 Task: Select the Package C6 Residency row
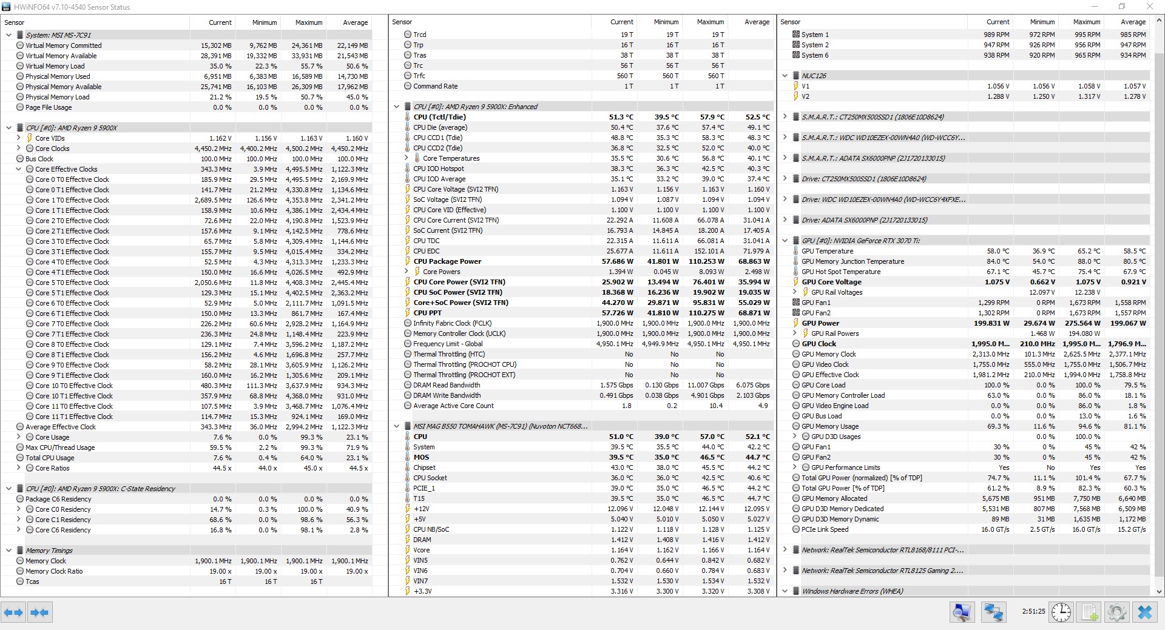187,499
